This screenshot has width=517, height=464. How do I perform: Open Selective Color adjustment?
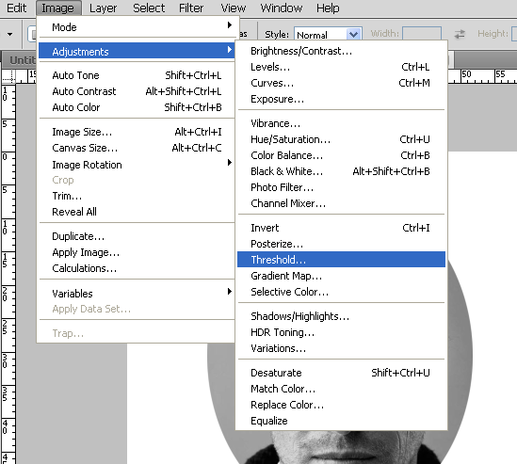tap(341, 292)
